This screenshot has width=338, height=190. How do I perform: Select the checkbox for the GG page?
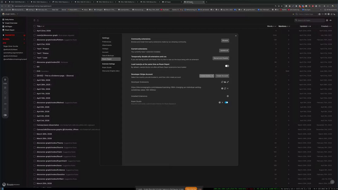(34, 66)
